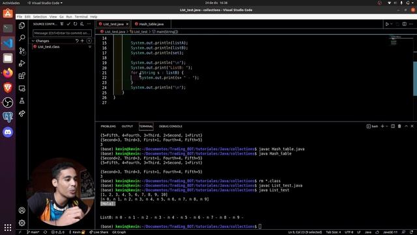The width and height of the screenshot is (417, 235).
Task: Click List_test.java in the breadcrumb
Action: (x=115, y=31)
